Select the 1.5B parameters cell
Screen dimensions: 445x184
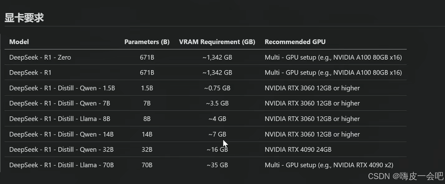tap(147, 88)
